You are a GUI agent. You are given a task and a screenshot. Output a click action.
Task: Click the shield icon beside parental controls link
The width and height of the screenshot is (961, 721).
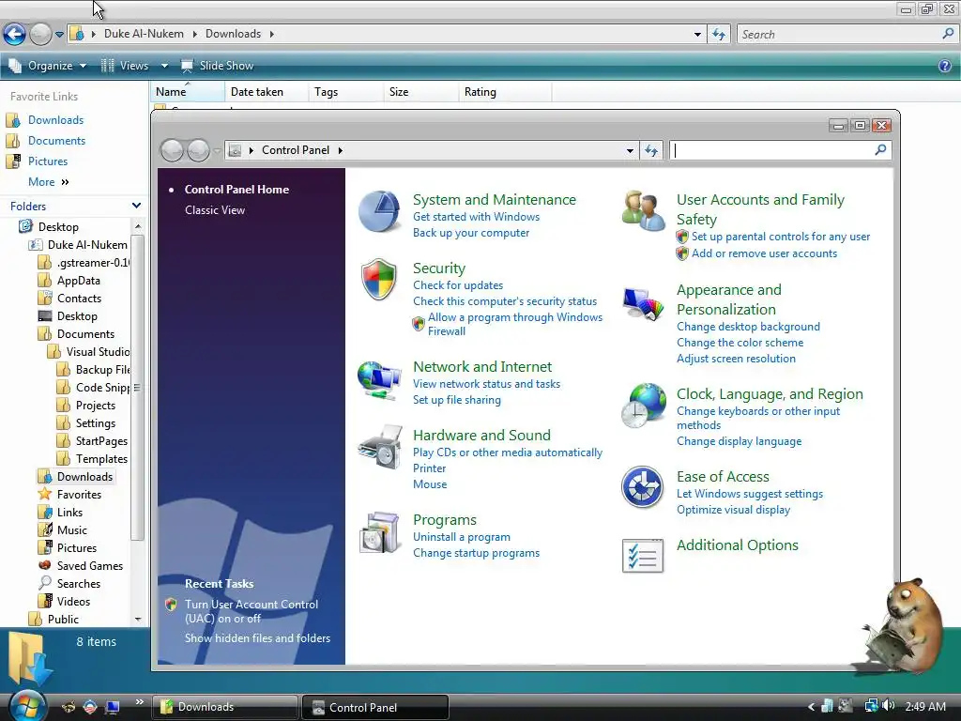click(x=682, y=237)
